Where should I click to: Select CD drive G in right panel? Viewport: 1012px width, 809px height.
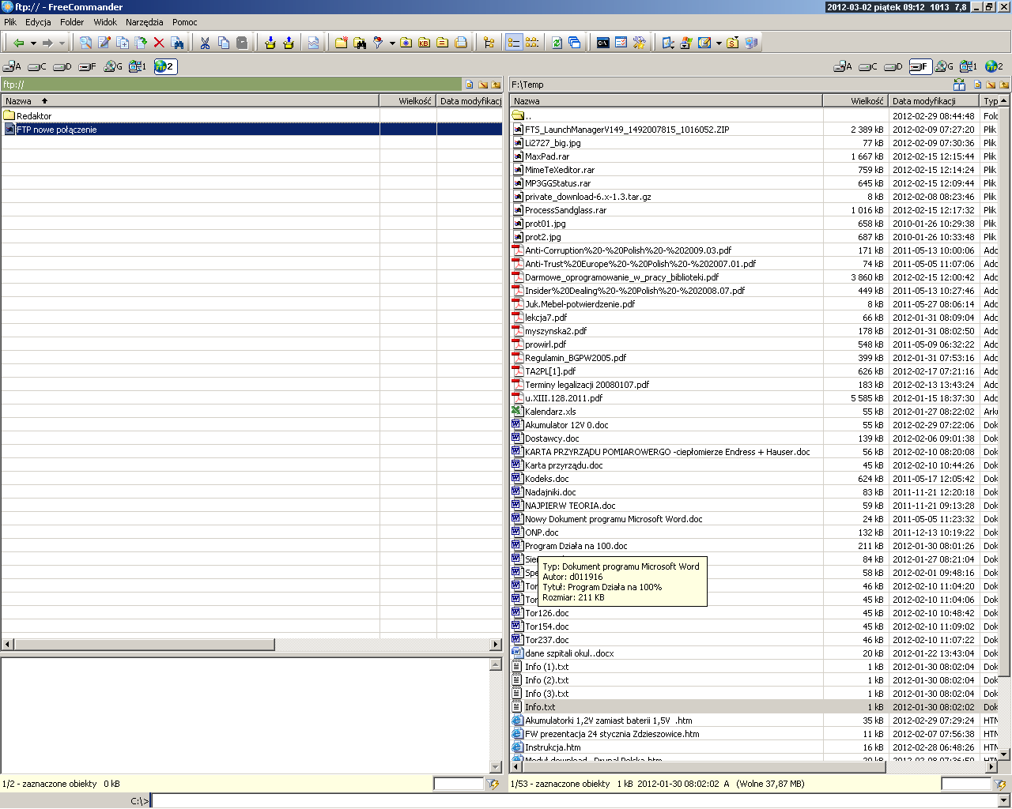coord(944,66)
